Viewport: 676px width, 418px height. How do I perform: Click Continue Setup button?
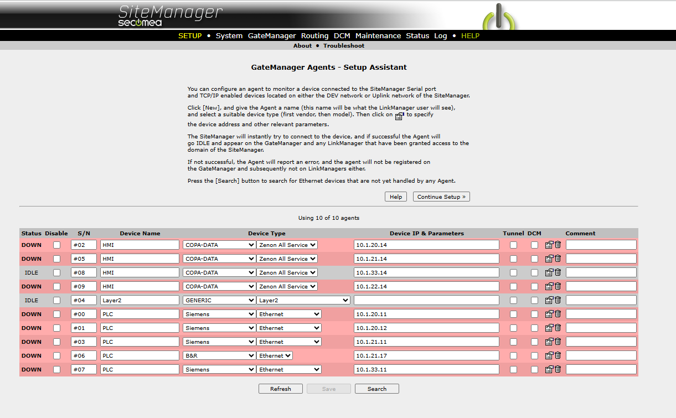pyautogui.click(x=441, y=197)
